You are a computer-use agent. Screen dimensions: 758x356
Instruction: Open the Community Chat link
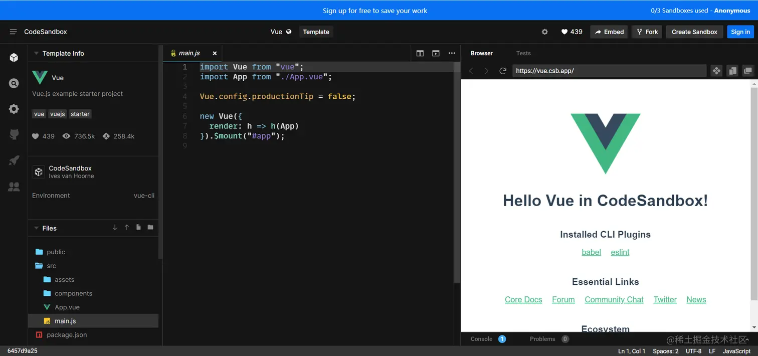click(x=614, y=299)
